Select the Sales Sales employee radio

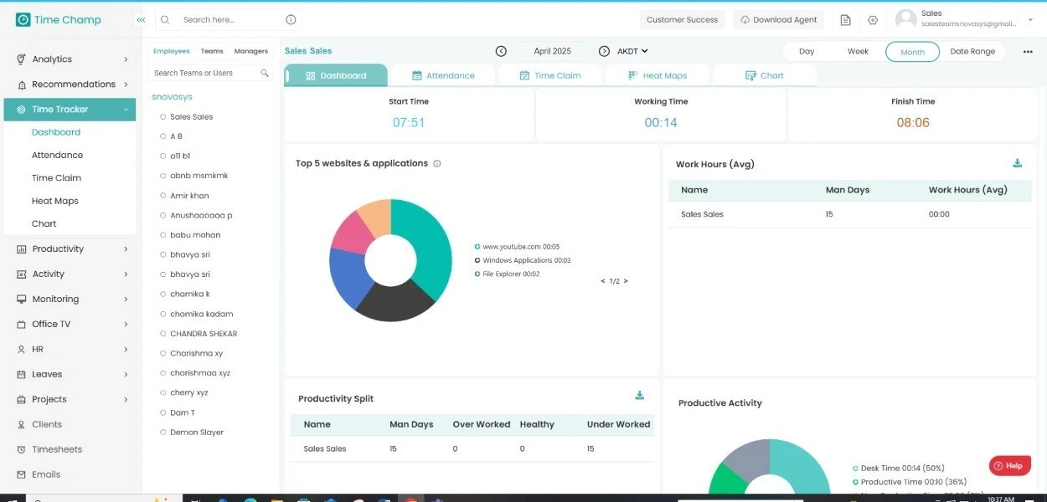click(x=163, y=117)
